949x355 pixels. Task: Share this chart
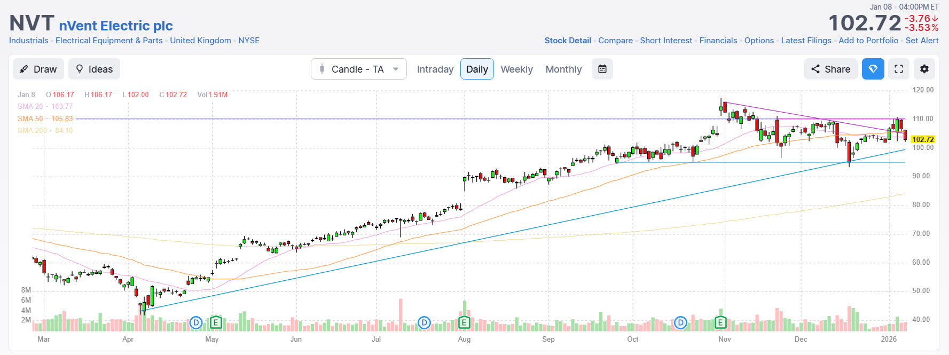tap(830, 69)
